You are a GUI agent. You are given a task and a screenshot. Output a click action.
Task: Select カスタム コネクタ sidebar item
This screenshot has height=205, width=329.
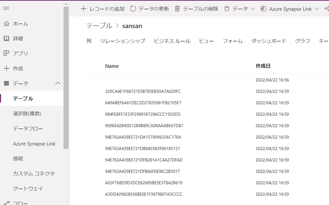33,174
